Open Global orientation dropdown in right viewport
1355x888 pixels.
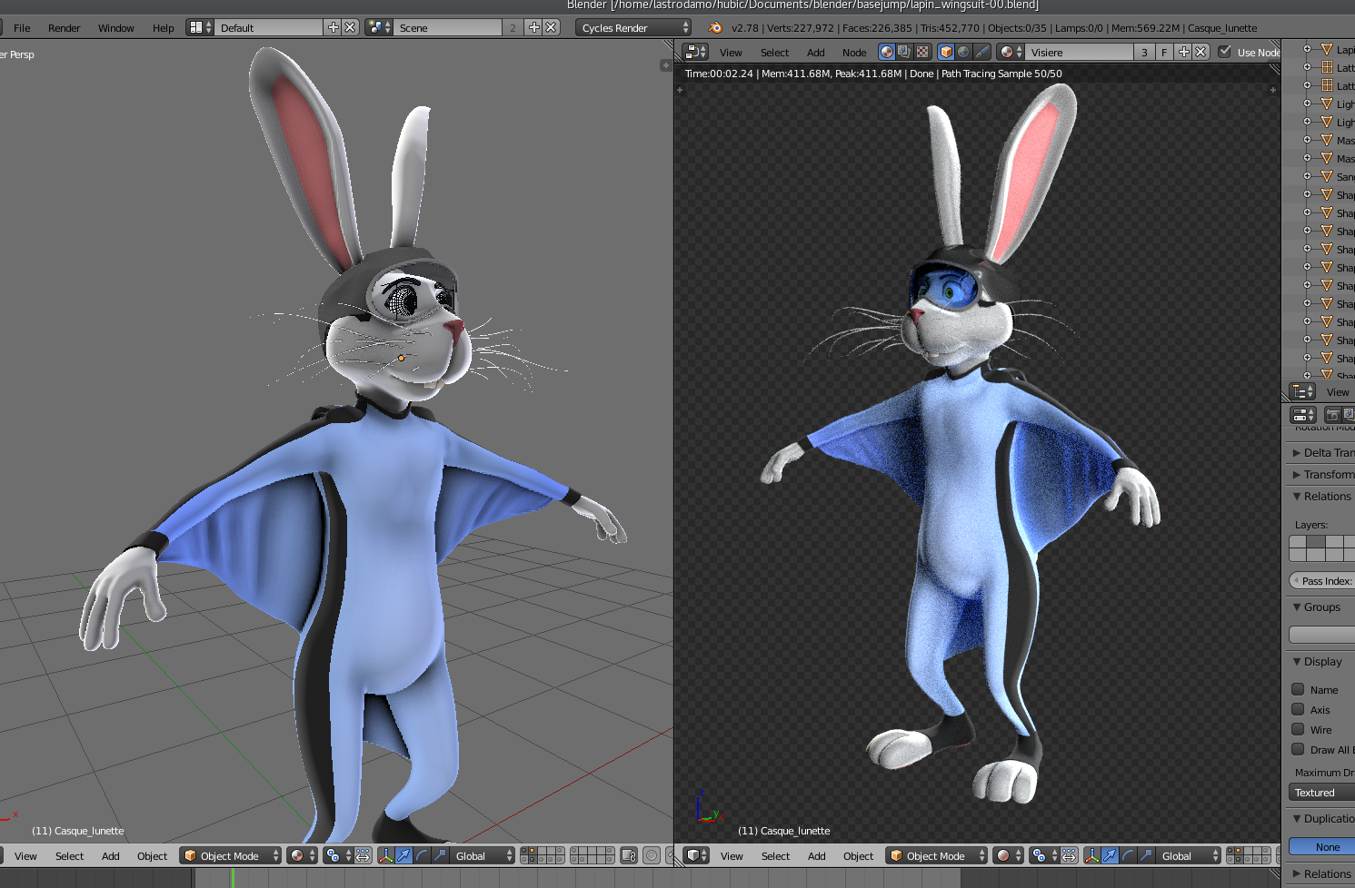pos(1189,855)
